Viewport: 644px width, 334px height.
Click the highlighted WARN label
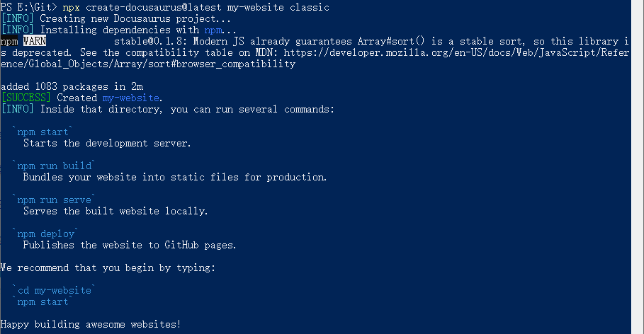coord(35,41)
